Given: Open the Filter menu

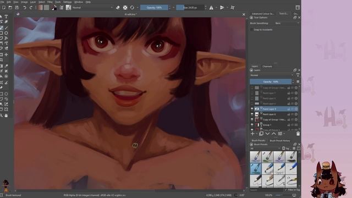Looking at the screenshot, I should coord(50,2).
